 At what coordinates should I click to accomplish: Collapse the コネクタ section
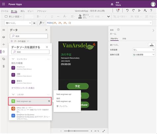(13, 94)
